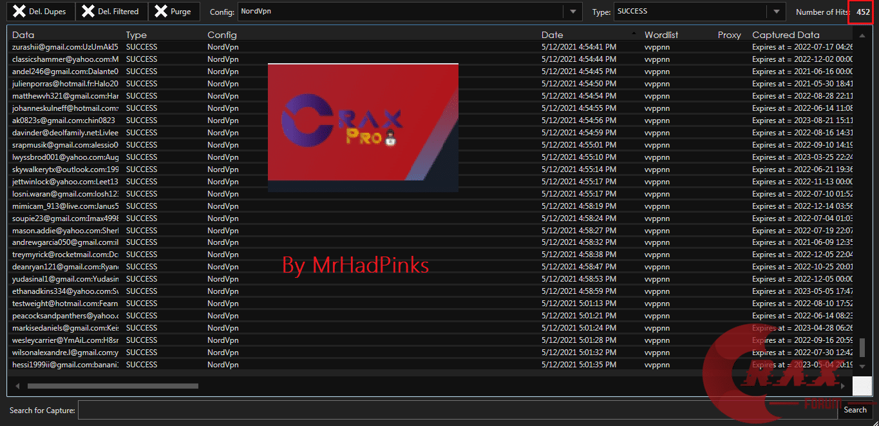This screenshot has width=879, height=426.
Task: Click the vertical scrollbar thumb
Action: [x=862, y=349]
